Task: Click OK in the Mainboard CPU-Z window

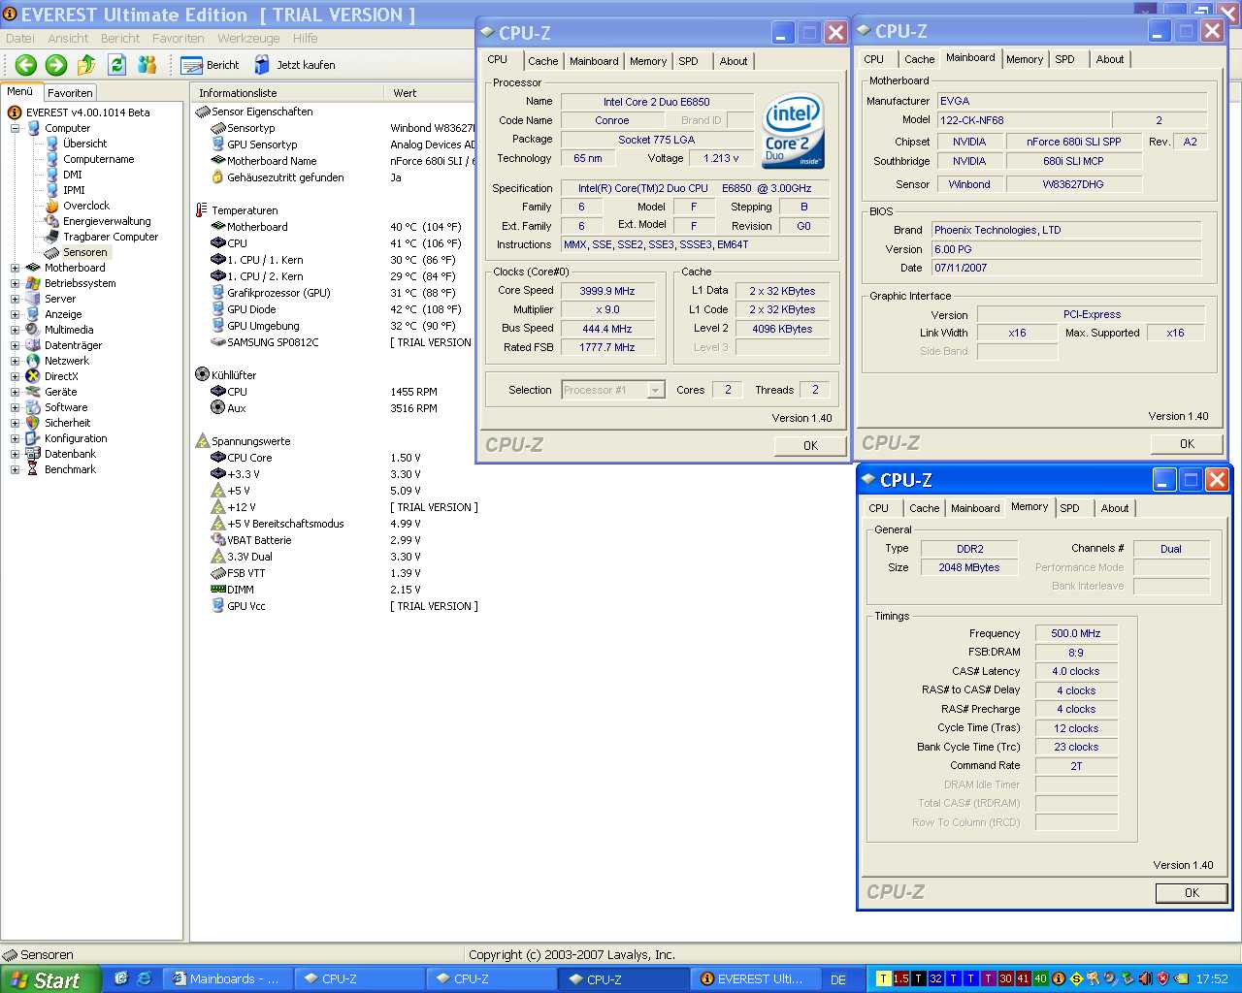Action: click(x=1187, y=444)
